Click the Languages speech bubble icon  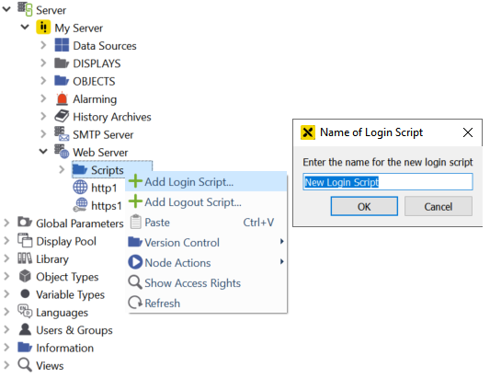[x=25, y=312]
